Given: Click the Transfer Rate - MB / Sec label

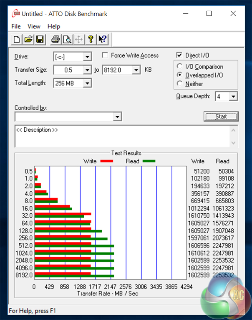Looking at the screenshot, I should click(108, 293).
